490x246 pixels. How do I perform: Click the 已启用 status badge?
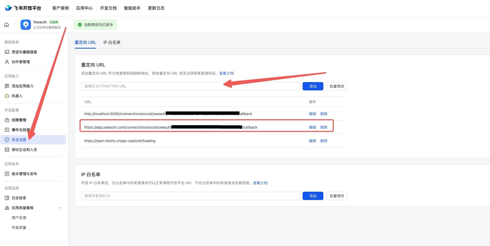pos(54,22)
